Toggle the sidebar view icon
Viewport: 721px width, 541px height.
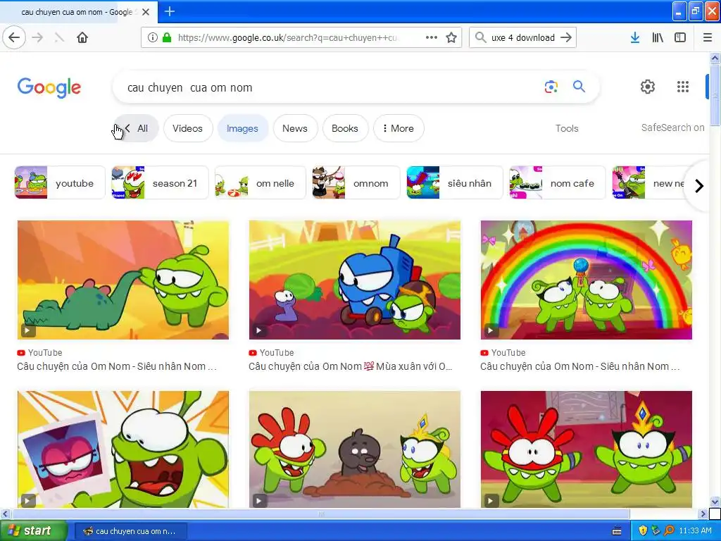point(680,38)
